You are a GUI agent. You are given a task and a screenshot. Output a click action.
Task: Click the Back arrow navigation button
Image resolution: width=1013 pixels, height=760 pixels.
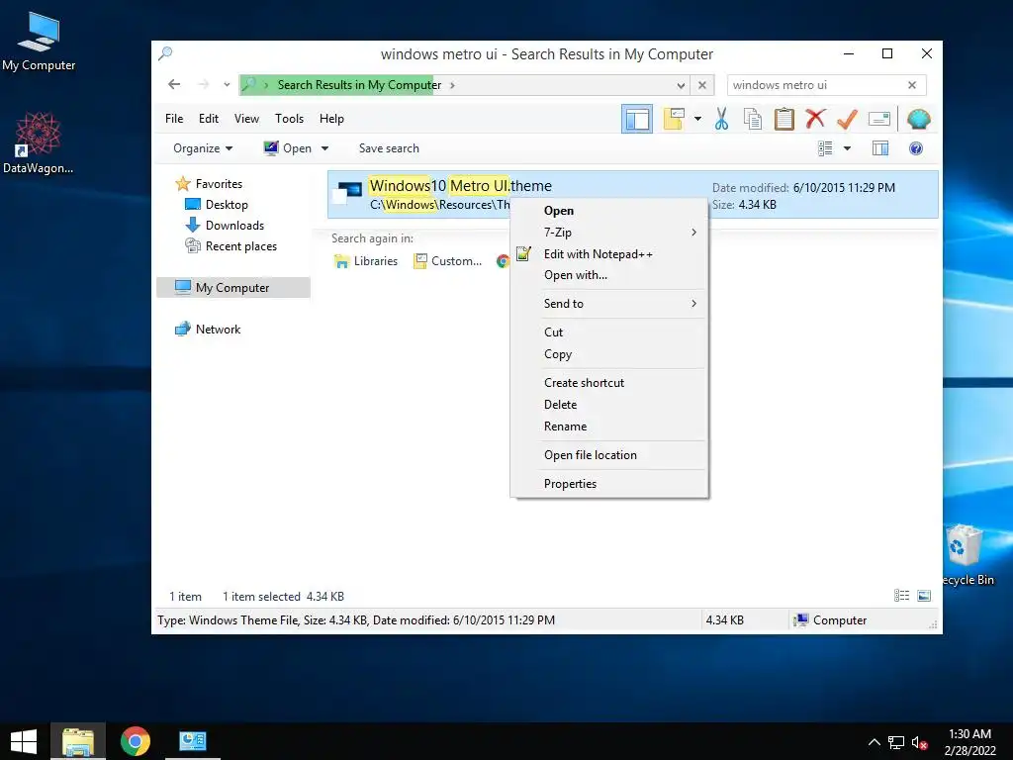pyautogui.click(x=174, y=85)
